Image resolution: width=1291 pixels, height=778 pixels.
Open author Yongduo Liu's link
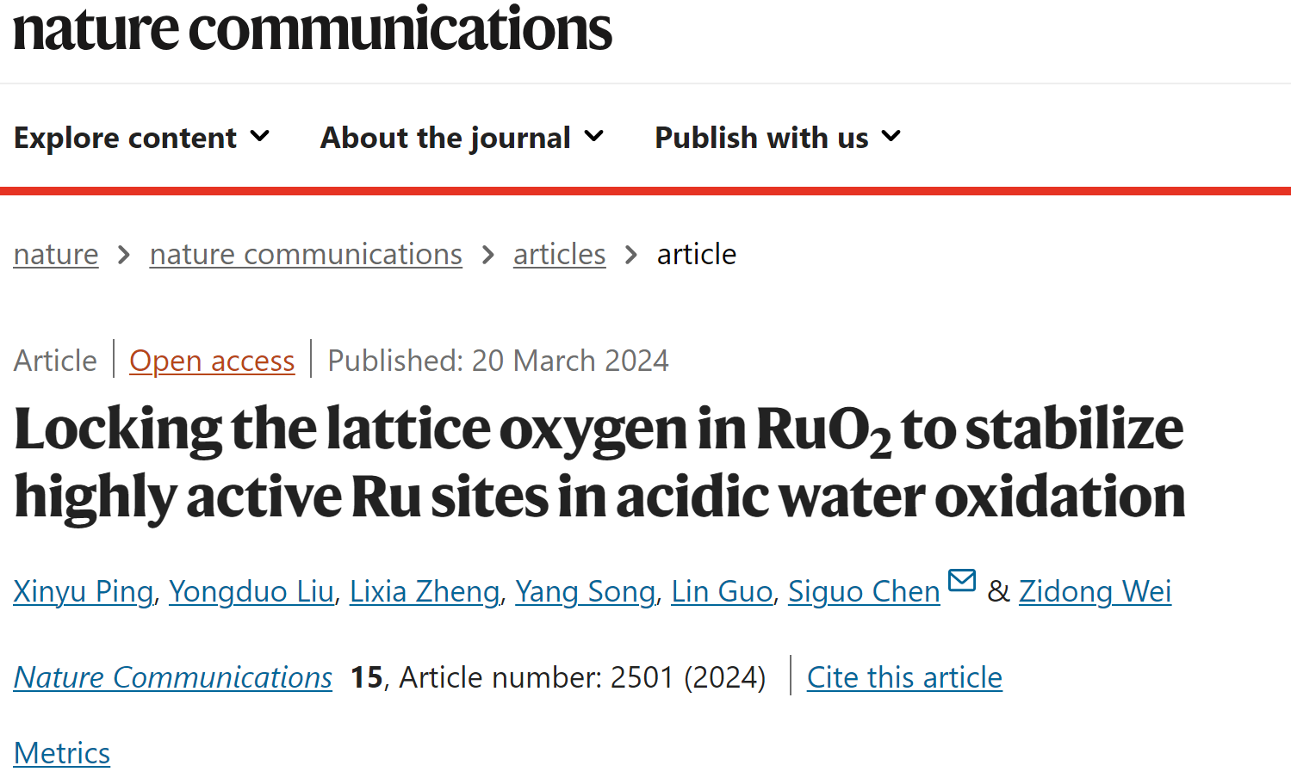point(251,591)
